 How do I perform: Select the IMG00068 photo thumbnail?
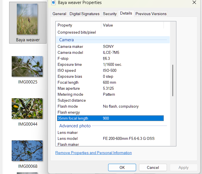(x=27, y=151)
